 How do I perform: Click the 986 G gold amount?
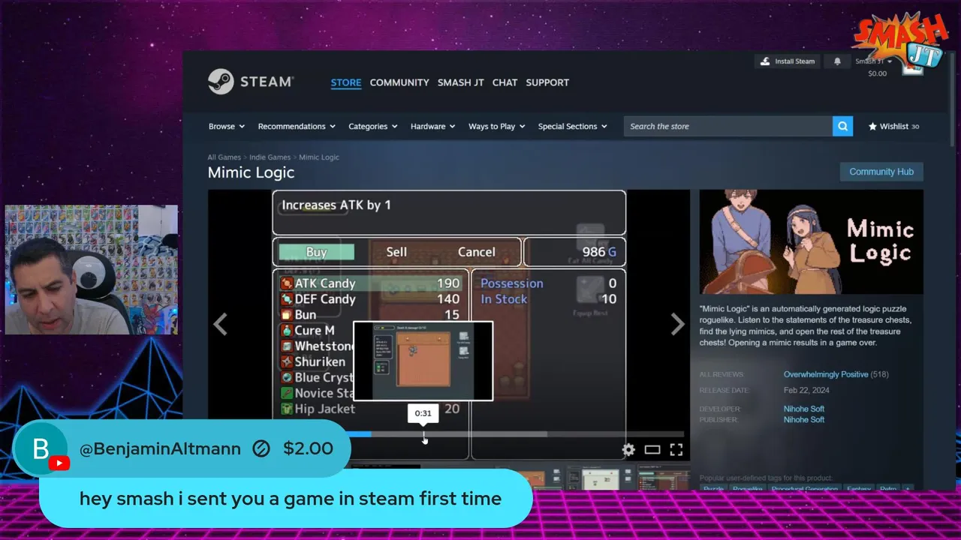tap(598, 252)
